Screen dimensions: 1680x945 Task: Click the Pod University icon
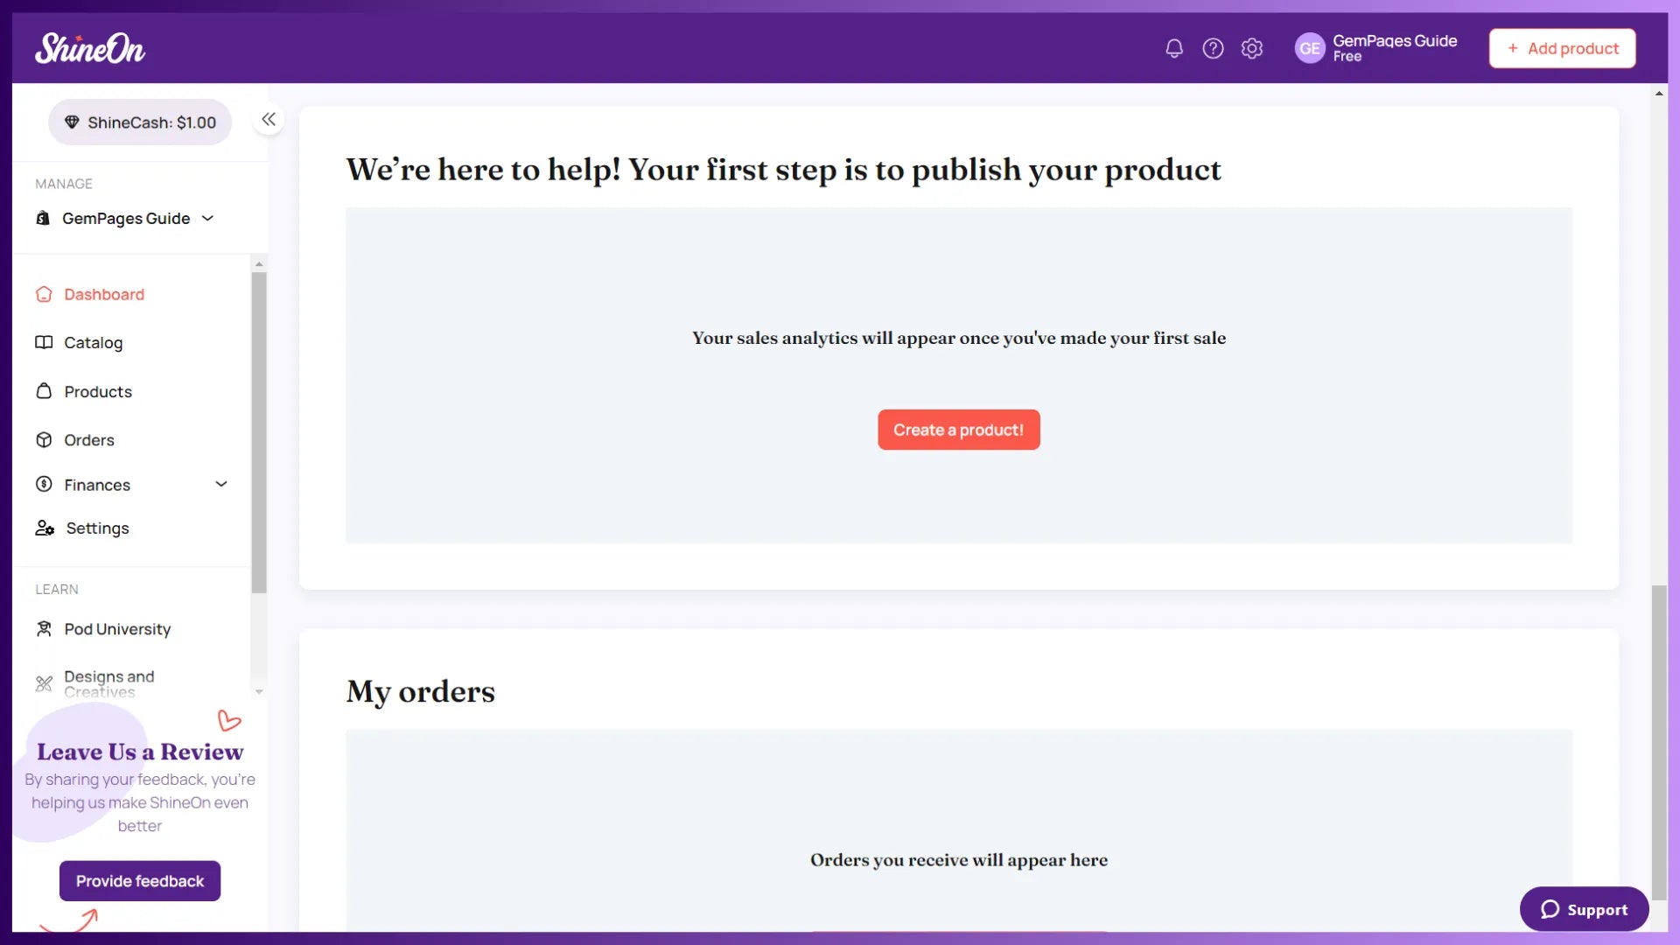point(44,628)
